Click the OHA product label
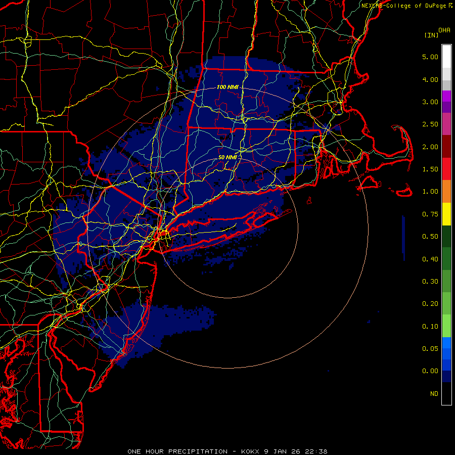The width and height of the screenshot is (455, 455). click(x=444, y=30)
